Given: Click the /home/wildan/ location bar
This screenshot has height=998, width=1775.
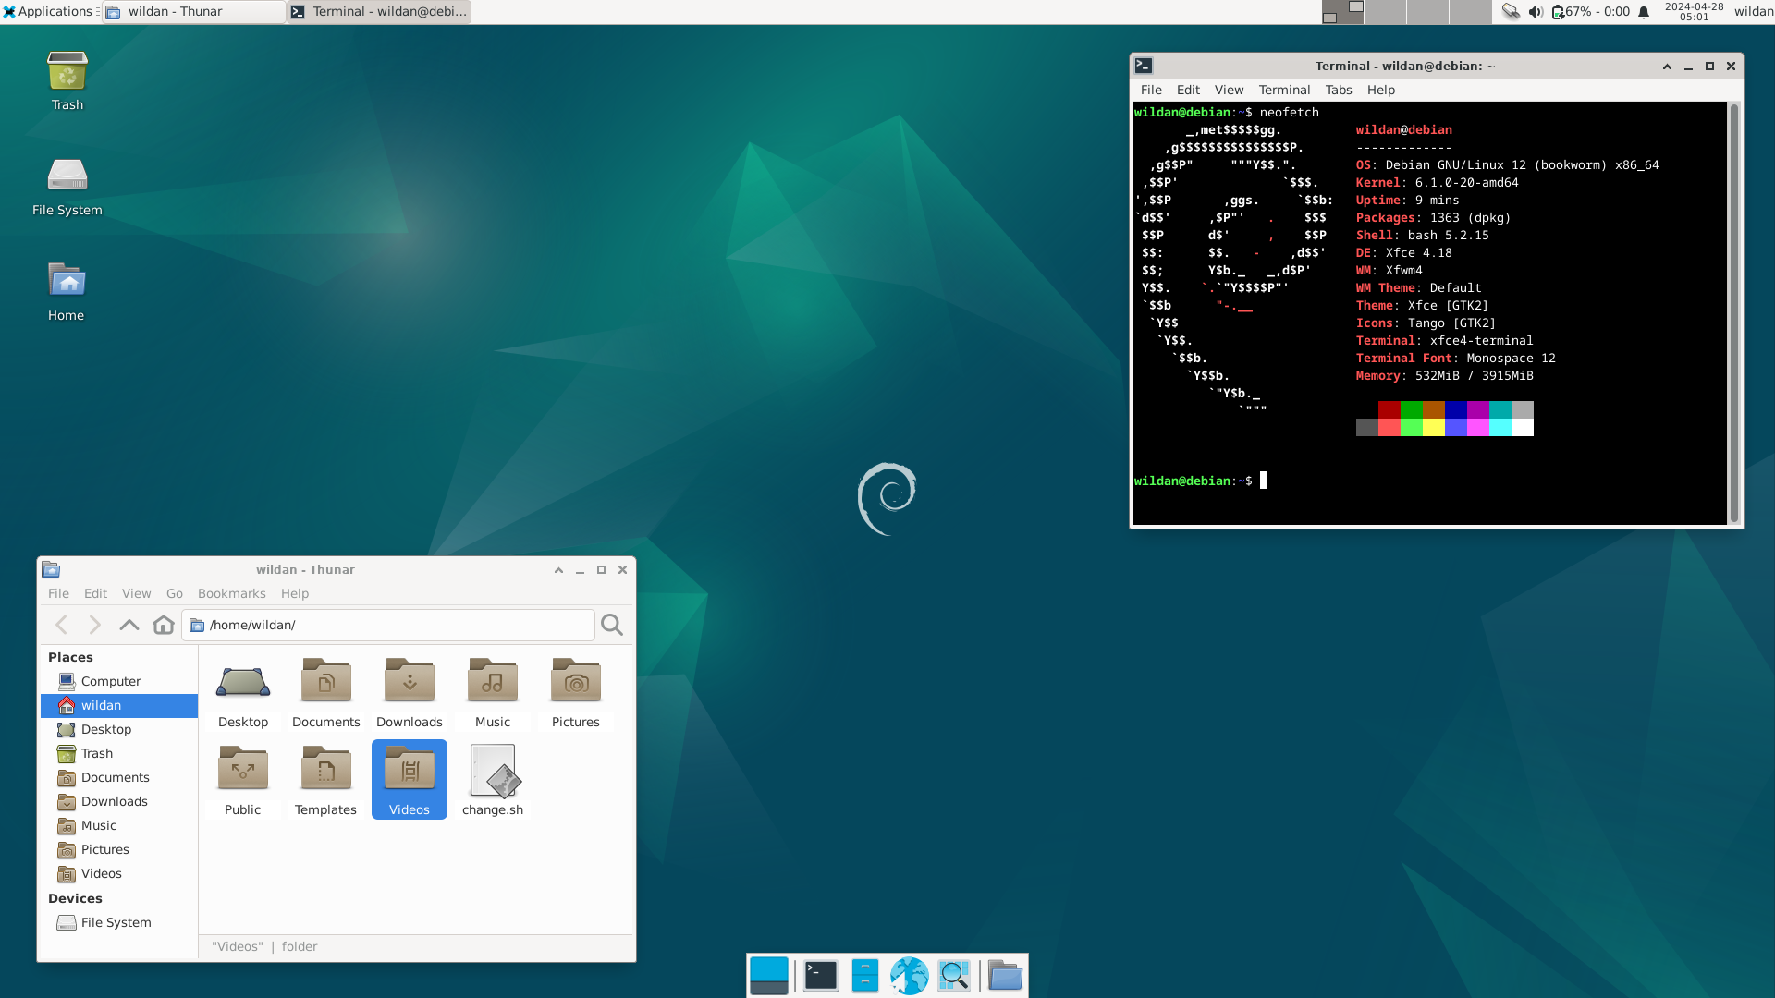Looking at the screenshot, I should [388, 625].
